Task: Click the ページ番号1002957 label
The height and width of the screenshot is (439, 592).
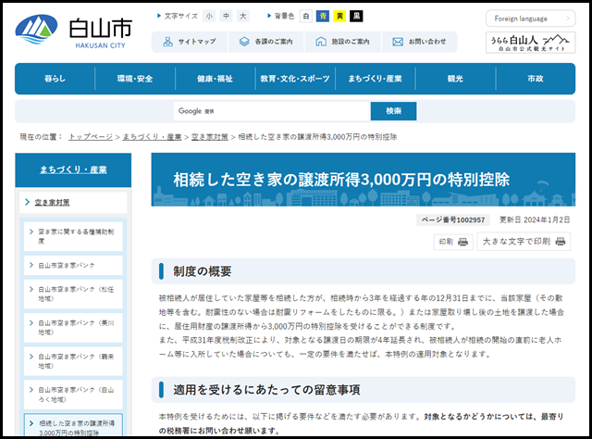Action: pyautogui.click(x=453, y=220)
